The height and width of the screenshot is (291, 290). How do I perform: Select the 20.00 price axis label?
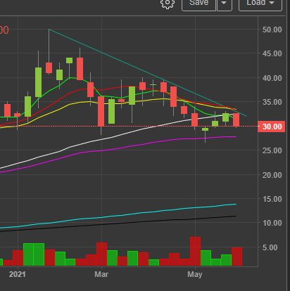click(x=272, y=175)
